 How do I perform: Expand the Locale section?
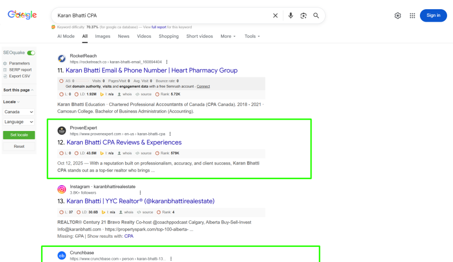11,102
